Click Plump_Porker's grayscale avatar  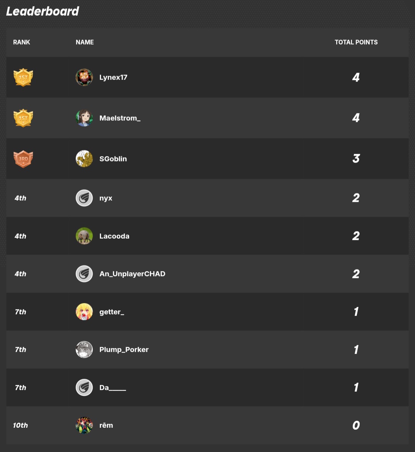pos(84,349)
